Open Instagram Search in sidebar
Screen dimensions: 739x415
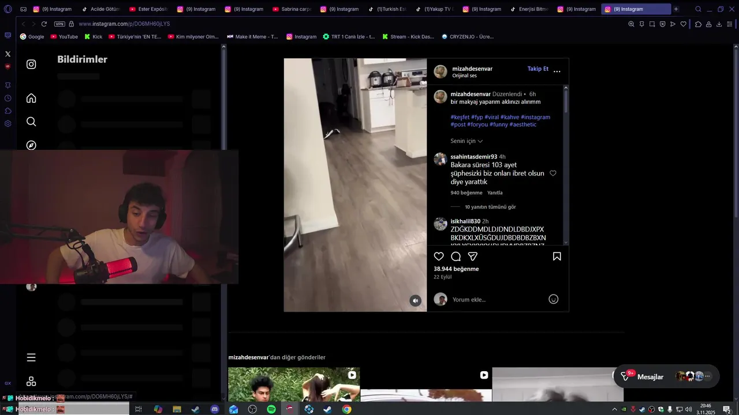pyautogui.click(x=31, y=122)
